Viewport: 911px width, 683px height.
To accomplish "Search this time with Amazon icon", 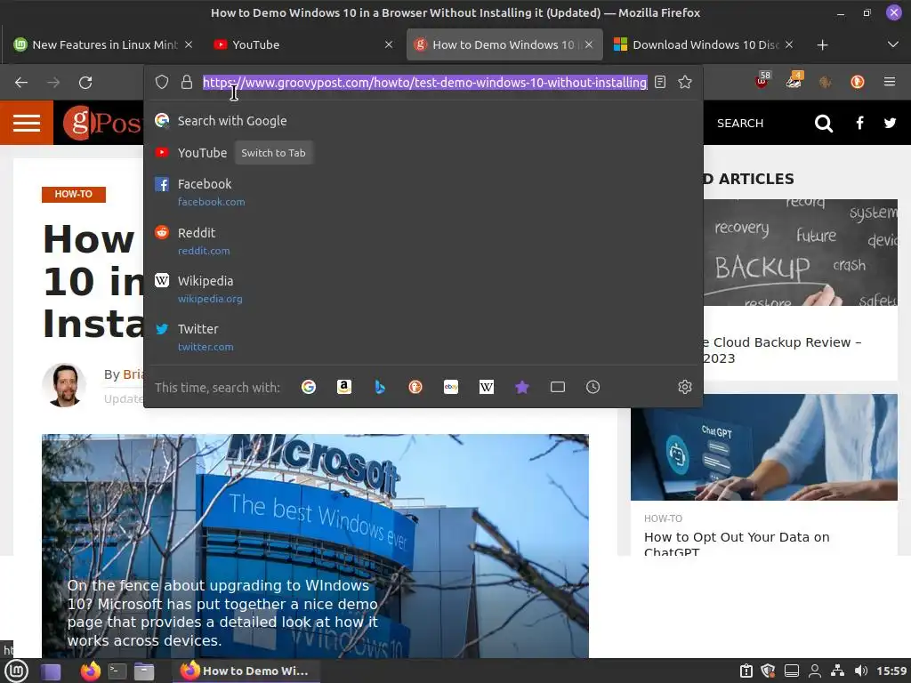I will pos(344,387).
